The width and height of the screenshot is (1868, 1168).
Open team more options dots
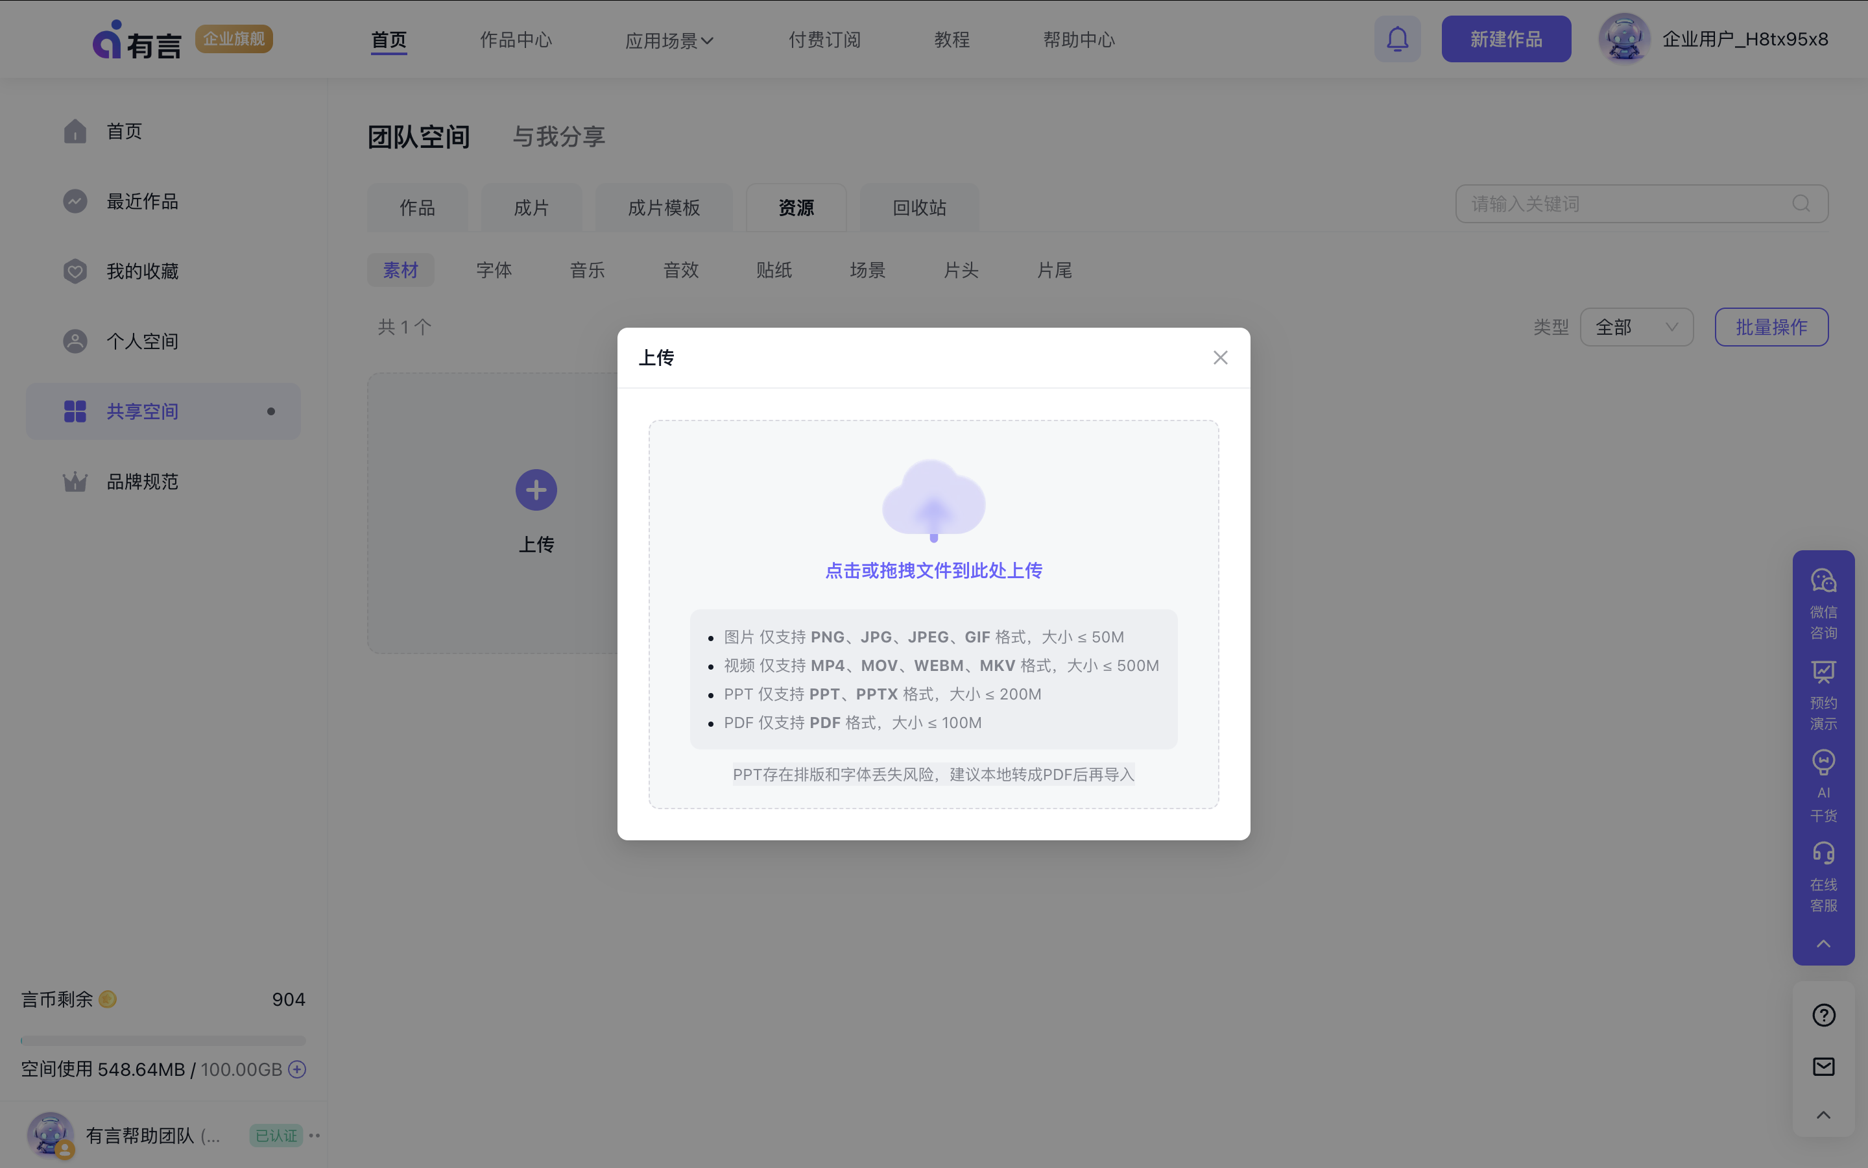(x=314, y=1136)
